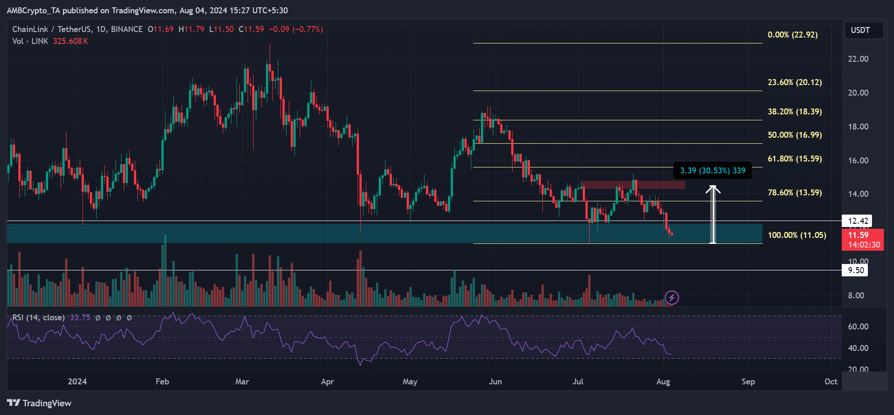
Task: Select the 38.20% (18.39) Fibonacci label
Action: (795, 112)
